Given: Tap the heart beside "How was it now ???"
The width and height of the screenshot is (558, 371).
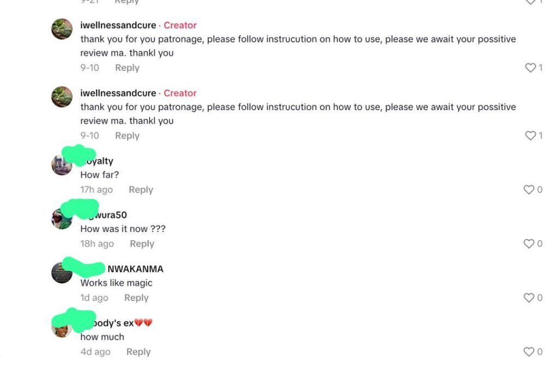Looking at the screenshot, I should [x=529, y=244].
